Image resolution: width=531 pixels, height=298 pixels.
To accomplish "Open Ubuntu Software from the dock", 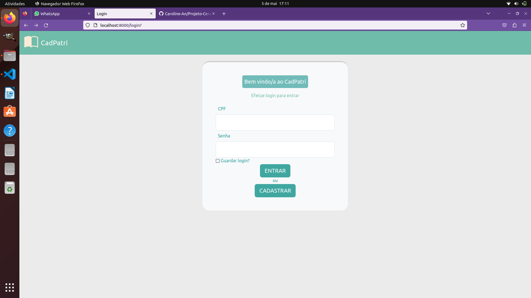I will point(10,112).
